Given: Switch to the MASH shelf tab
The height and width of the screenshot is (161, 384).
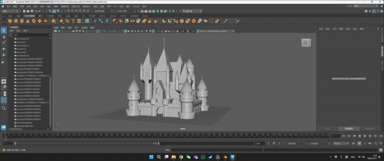Looking at the screenshot, I should 123,16.
